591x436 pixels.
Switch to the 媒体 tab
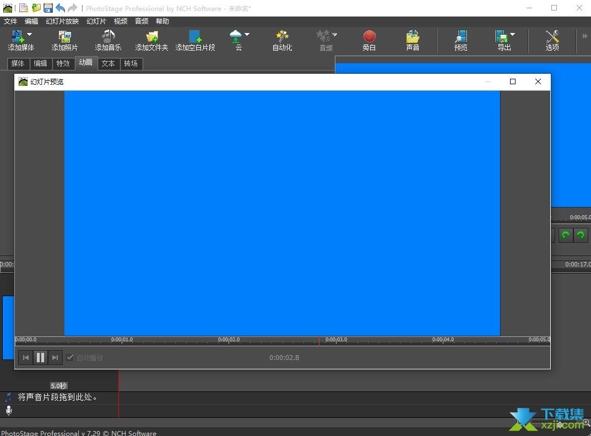click(18, 63)
